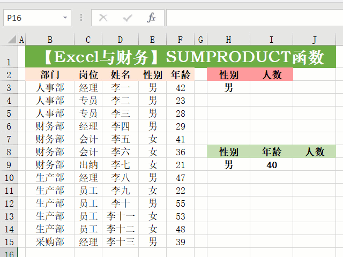The width and height of the screenshot is (343, 257).
Task: Click 生产部 in the 李十二 row
Action: [50, 229]
